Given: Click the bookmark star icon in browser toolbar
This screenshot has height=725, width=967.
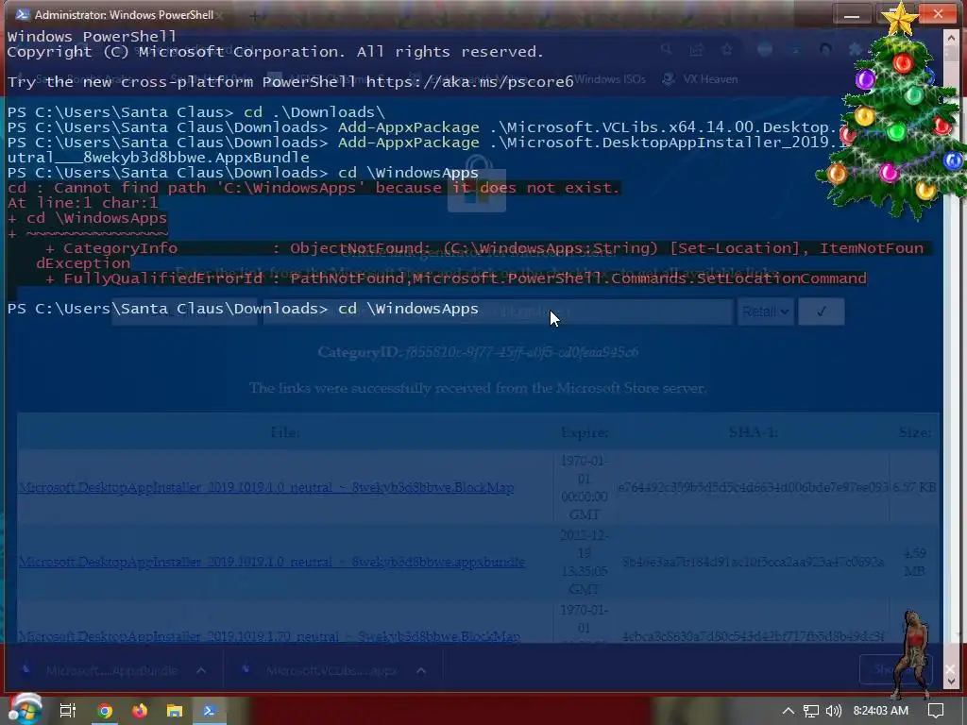Looking at the screenshot, I should tap(727, 49).
